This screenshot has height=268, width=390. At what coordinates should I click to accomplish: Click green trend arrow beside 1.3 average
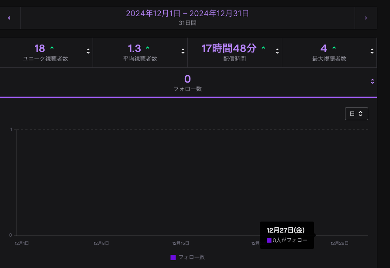[x=148, y=48]
